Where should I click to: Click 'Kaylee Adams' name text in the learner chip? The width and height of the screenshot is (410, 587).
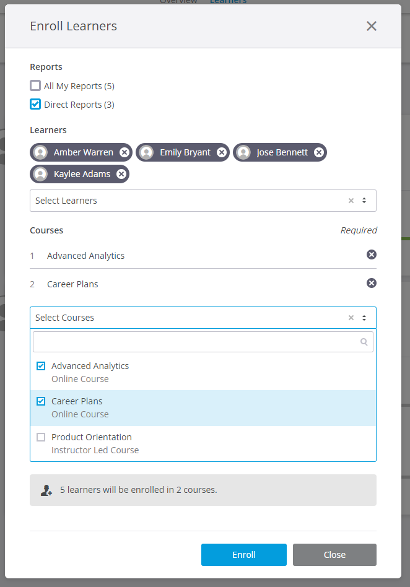pos(82,175)
